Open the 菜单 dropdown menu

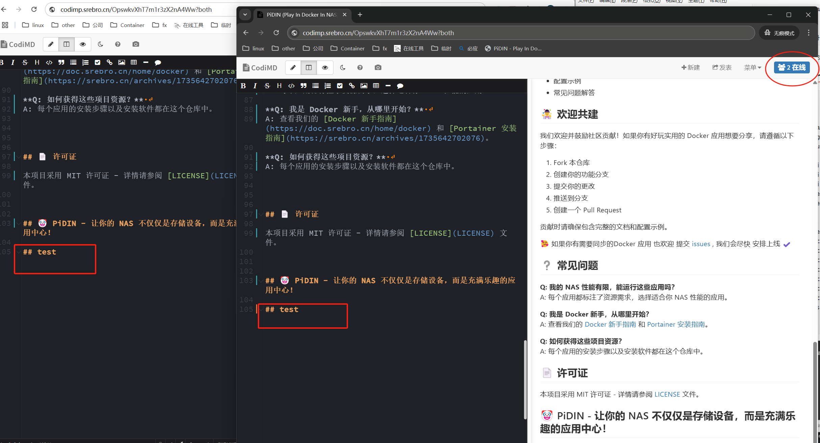752,68
